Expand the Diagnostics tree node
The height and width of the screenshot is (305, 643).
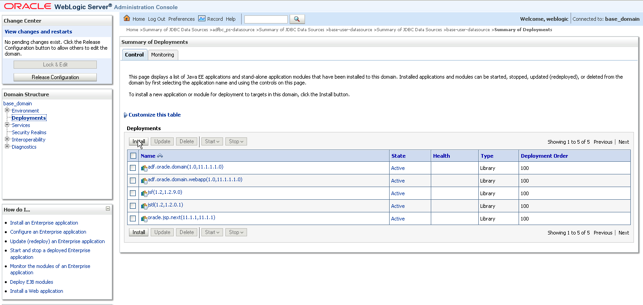tap(7, 146)
